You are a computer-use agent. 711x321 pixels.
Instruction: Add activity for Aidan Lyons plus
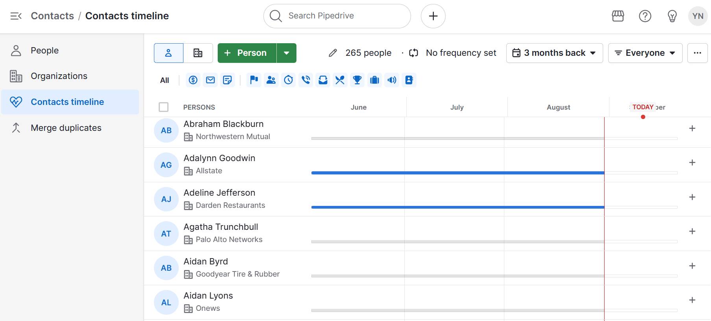click(692, 300)
